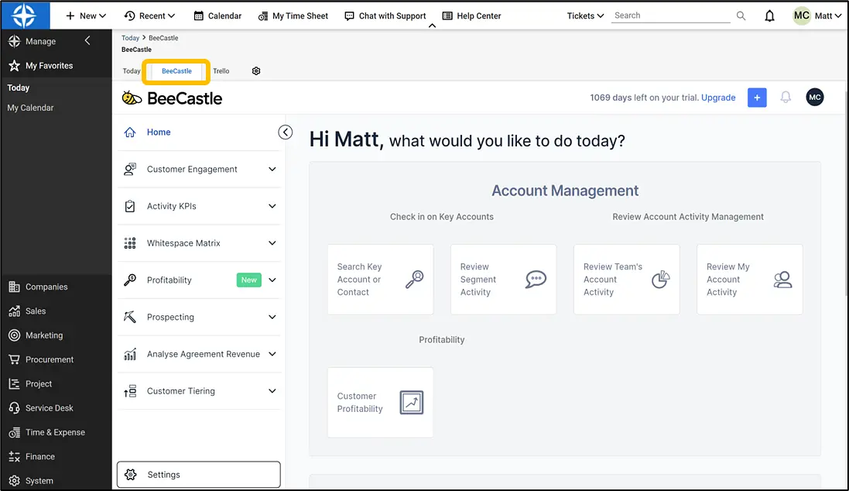The height and width of the screenshot is (491, 849).
Task: Open the Companies module
Action: (x=38, y=287)
